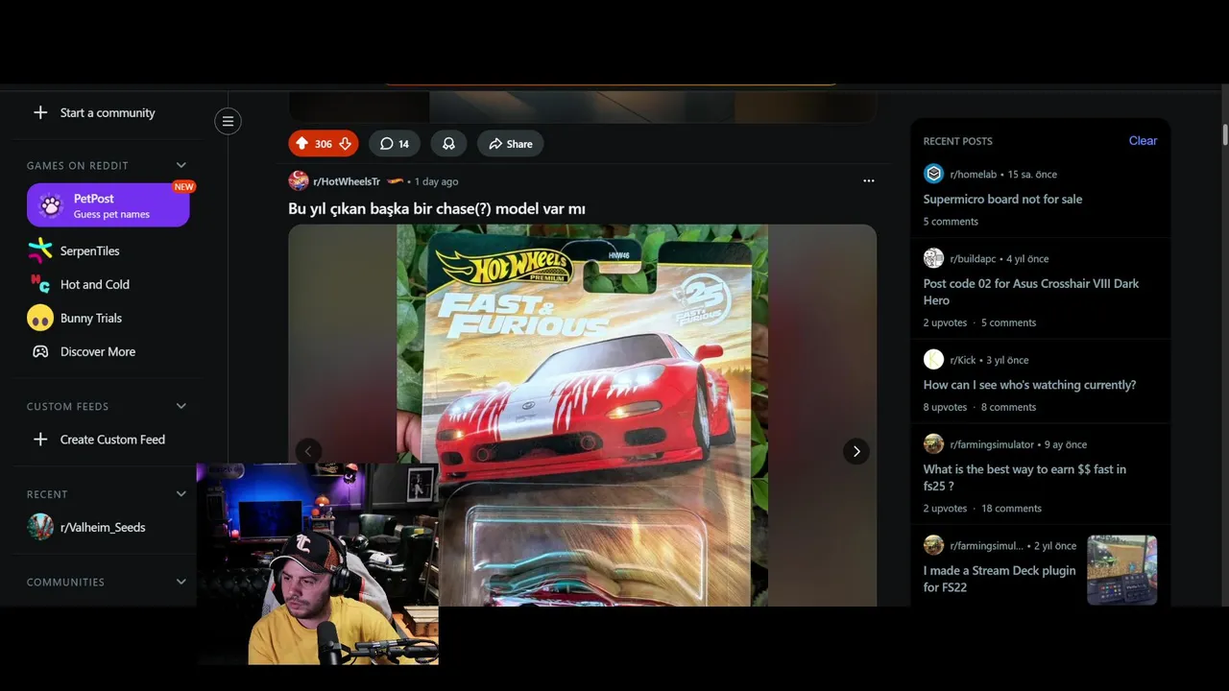Click the award icon button
The height and width of the screenshot is (691, 1229).
point(448,144)
